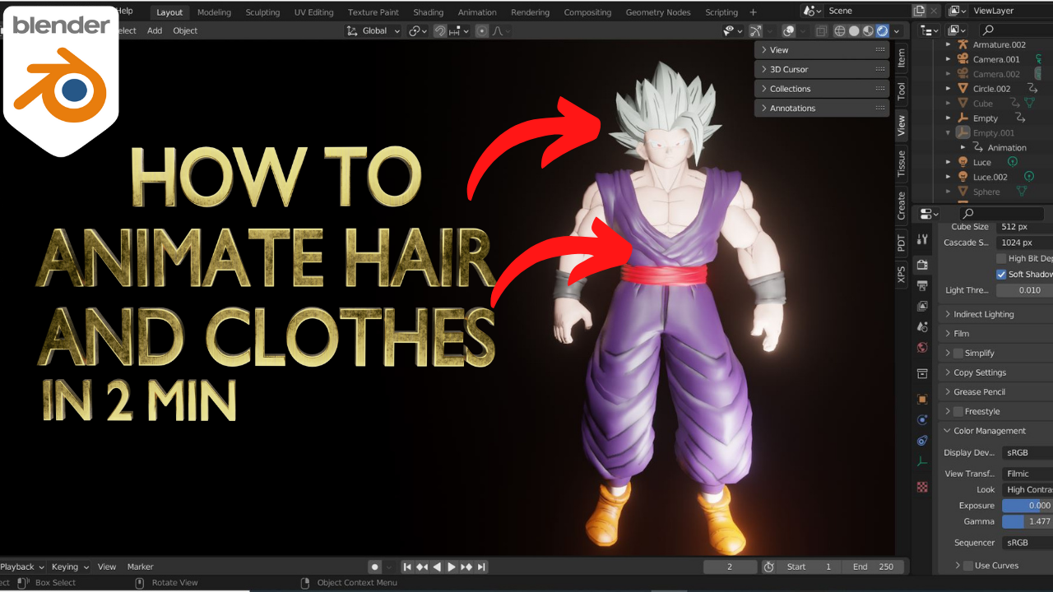Add a new workspace with plus icon

point(753,12)
